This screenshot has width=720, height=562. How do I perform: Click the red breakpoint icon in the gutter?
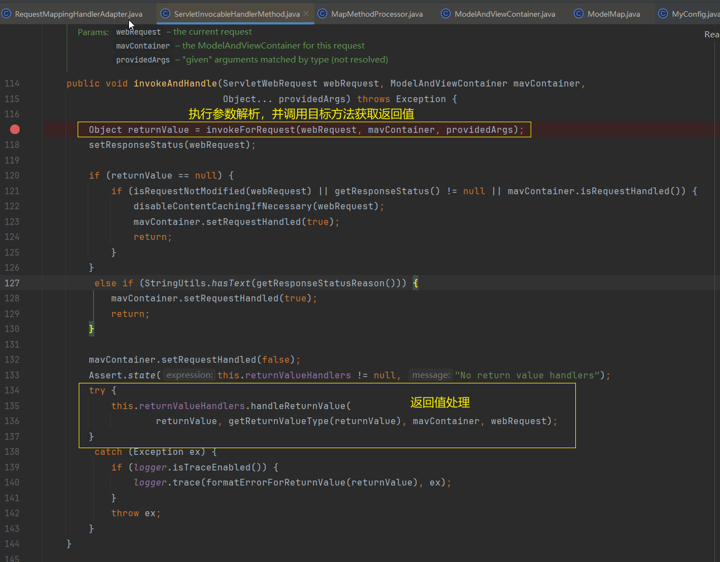point(15,129)
